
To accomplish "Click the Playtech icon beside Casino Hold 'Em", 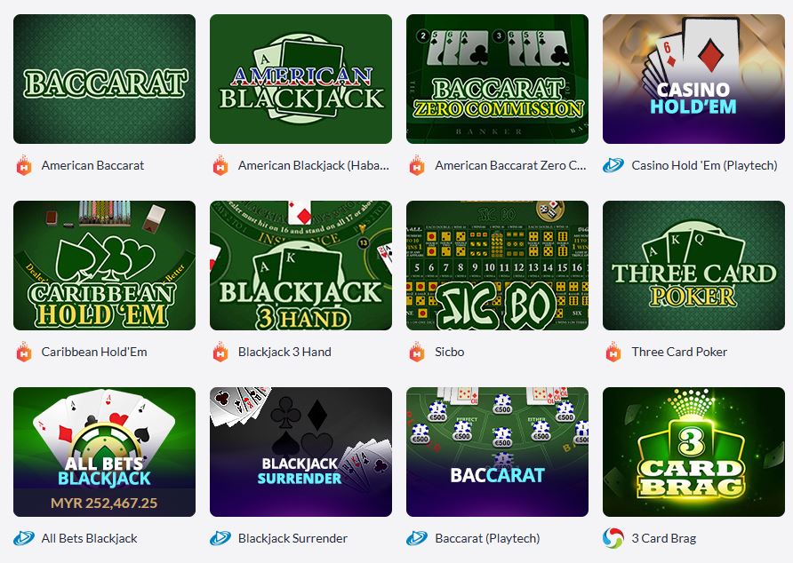I will coord(613,165).
